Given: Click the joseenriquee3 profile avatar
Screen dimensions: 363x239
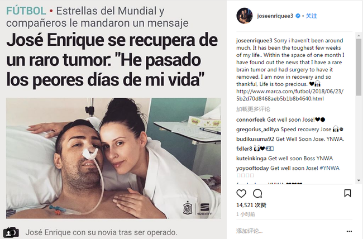Looking at the screenshot, I should tap(245, 16).
